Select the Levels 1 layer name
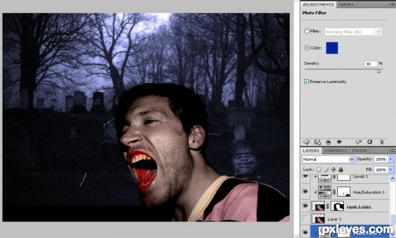Viewport: 396px width, 238px height. point(360,177)
